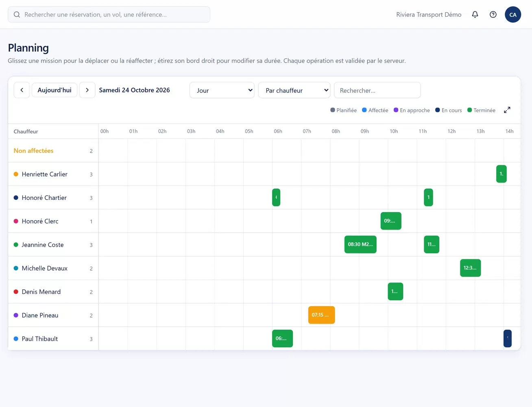532x407 pixels.
Task: Select the 08:30 M2 mission of Jeannine Coste
Action: (360, 244)
